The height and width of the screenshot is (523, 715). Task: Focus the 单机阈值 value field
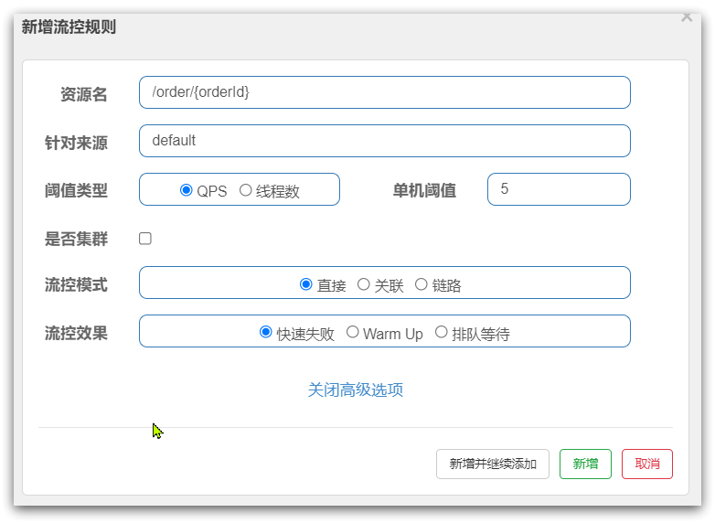(x=559, y=189)
